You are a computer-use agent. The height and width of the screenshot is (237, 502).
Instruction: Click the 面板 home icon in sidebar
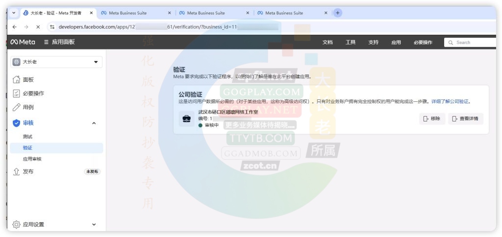16,80
